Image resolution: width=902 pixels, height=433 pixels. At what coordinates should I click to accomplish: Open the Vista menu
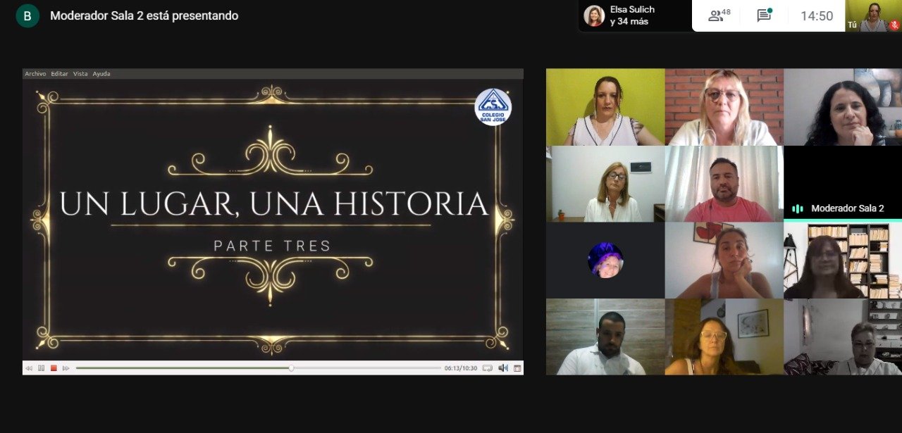coord(80,74)
